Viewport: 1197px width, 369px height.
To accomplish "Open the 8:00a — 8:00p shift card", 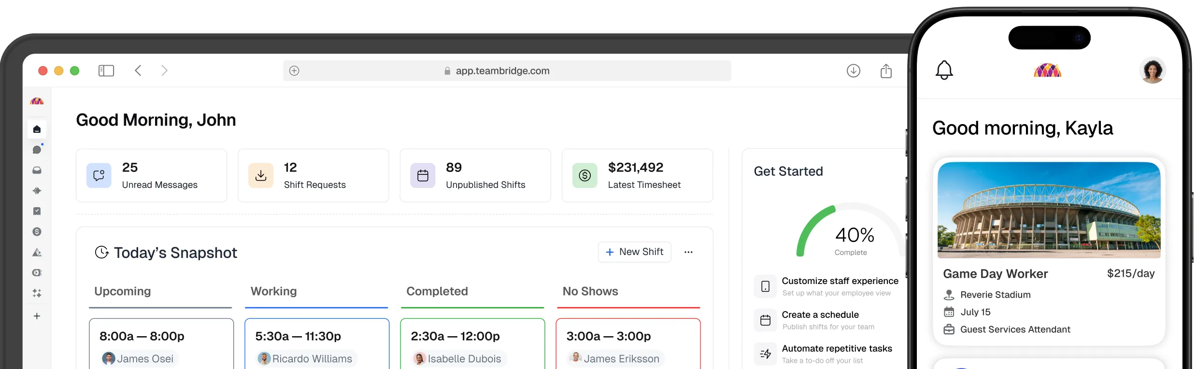I will click(x=161, y=344).
